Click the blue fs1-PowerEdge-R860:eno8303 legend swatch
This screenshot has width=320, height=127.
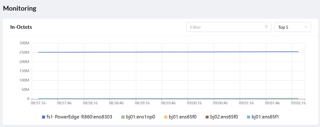click(43, 117)
